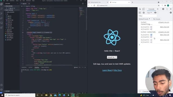Switch to DEBUG CONSOLE tab in panel

coord(45,67)
